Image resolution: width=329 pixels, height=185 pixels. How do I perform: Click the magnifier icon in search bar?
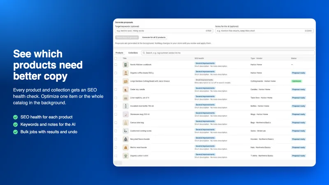click(144, 53)
